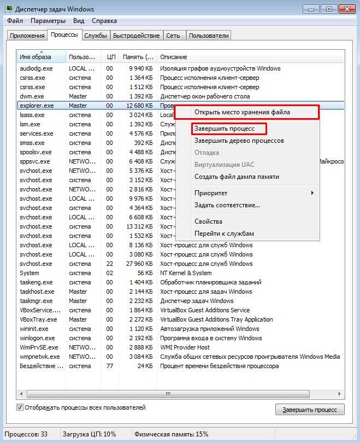This screenshot has height=443, width=360.
Task: Switch to the Службы tab
Action: (96, 36)
